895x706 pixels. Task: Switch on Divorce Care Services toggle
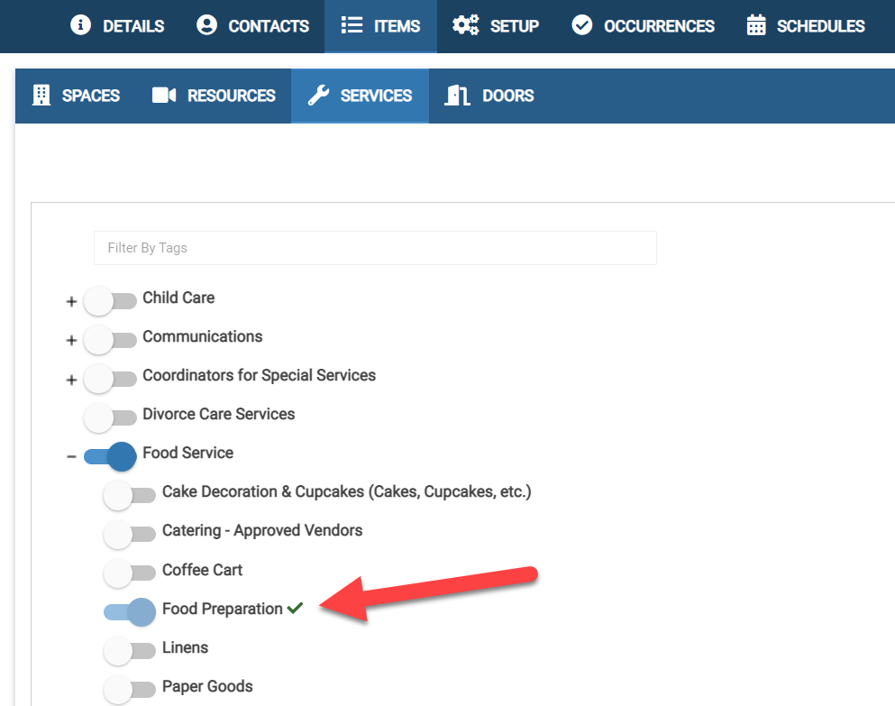pos(110,417)
